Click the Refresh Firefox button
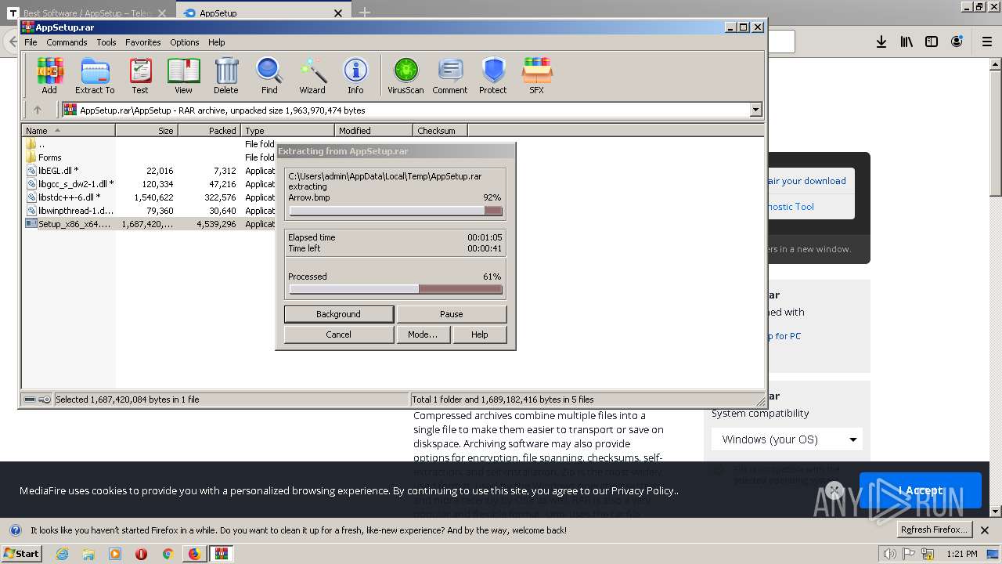The height and width of the screenshot is (564, 1002). click(x=934, y=530)
